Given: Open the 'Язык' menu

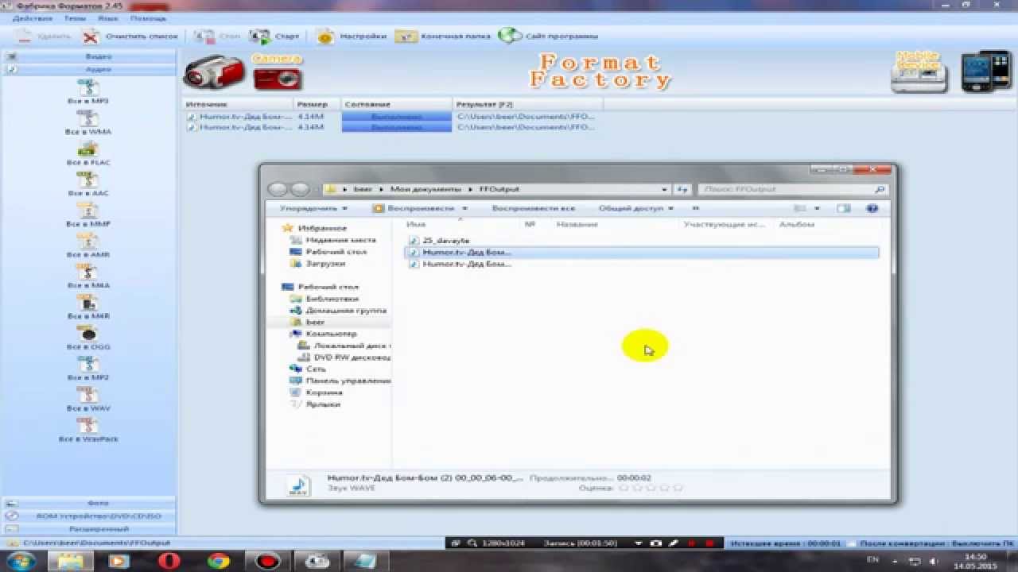Looking at the screenshot, I should coord(107,17).
